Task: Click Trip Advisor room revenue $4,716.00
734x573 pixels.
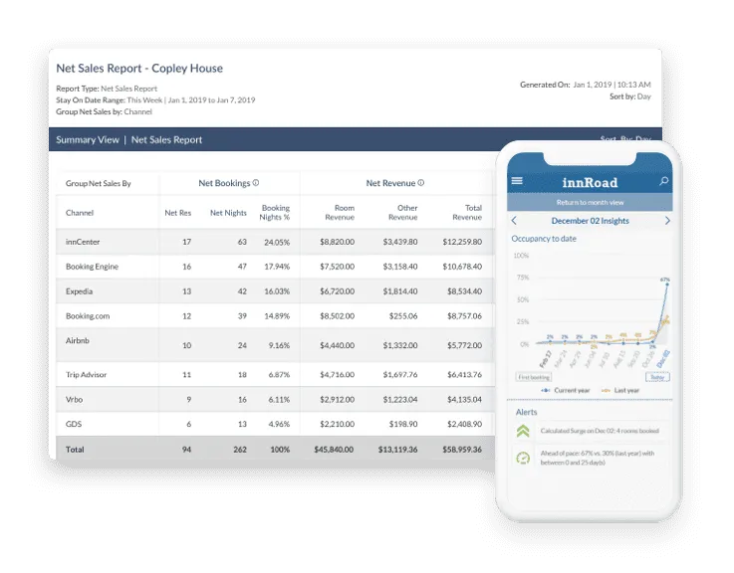Action: coord(337,375)
